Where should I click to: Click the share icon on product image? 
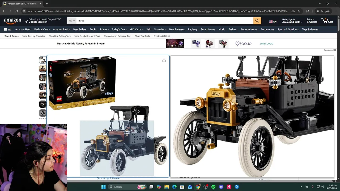click(x=164, y=60)
